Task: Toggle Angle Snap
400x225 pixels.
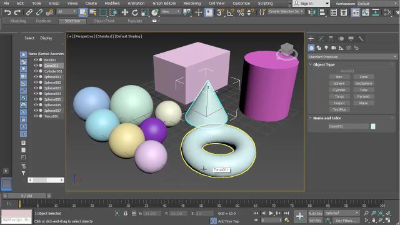Action: pos(231,12)
